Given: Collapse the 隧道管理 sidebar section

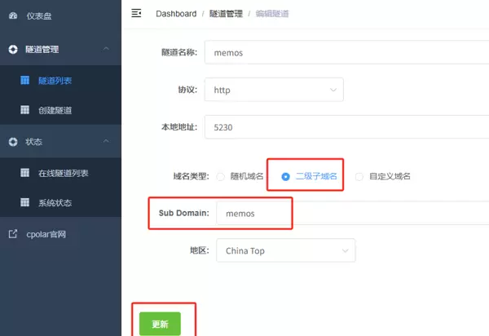Looking at the screenshot, I should [x=106, y=49].
